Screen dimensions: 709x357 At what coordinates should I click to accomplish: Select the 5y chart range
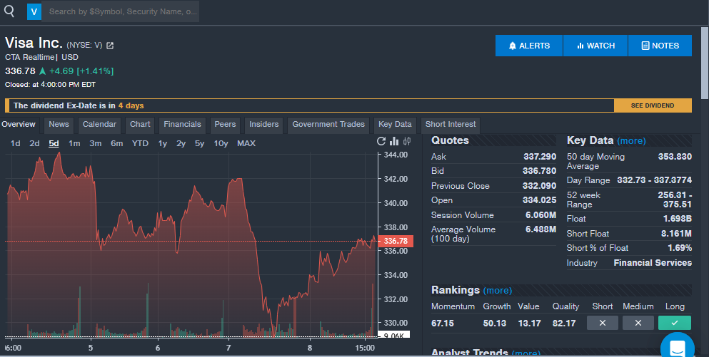199,143
